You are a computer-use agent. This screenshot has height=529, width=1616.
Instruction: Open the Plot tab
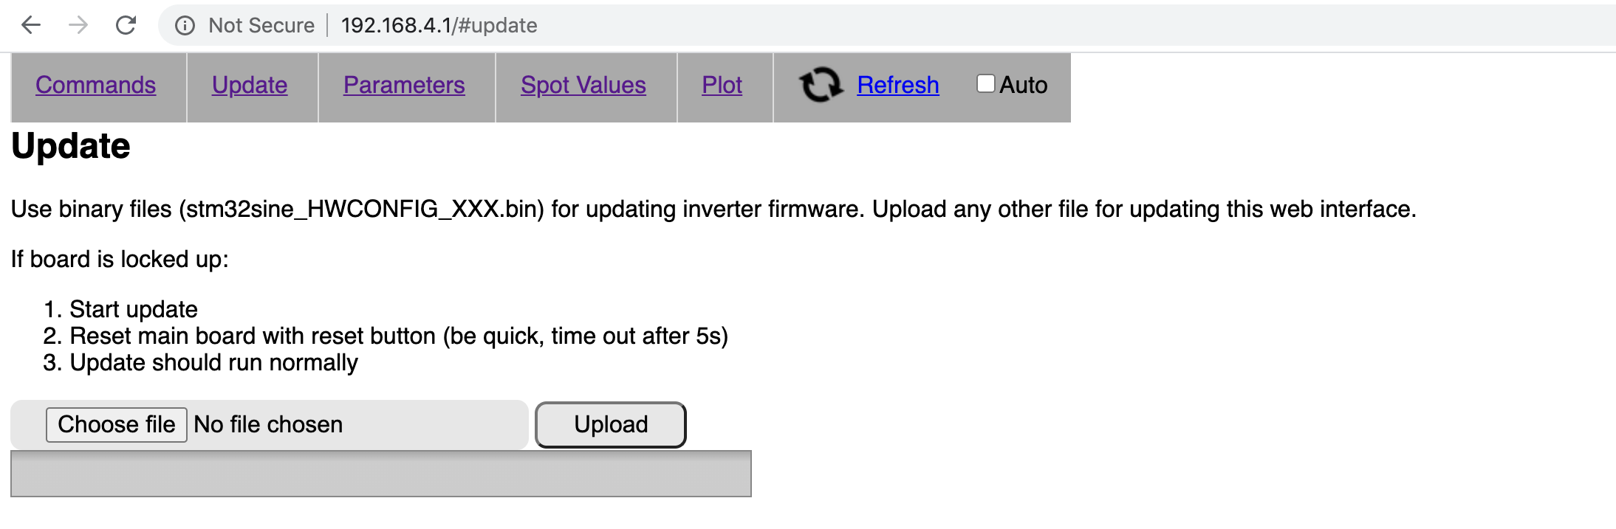pos(722,85)
